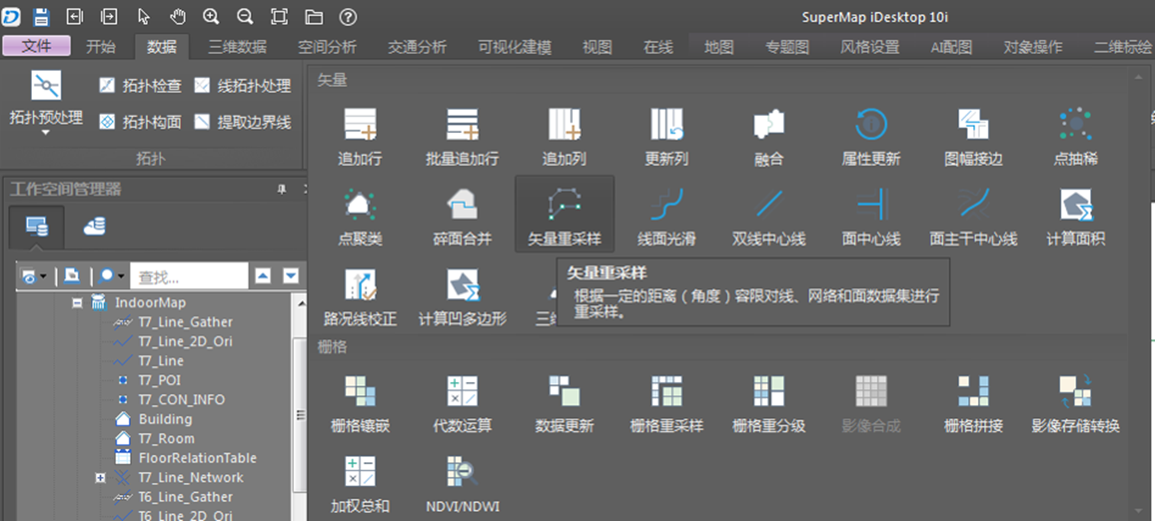The width and height of the screenshot is (1155, 521).
Task: Open the 路况线校正 tool
Action: coord(360,297)
